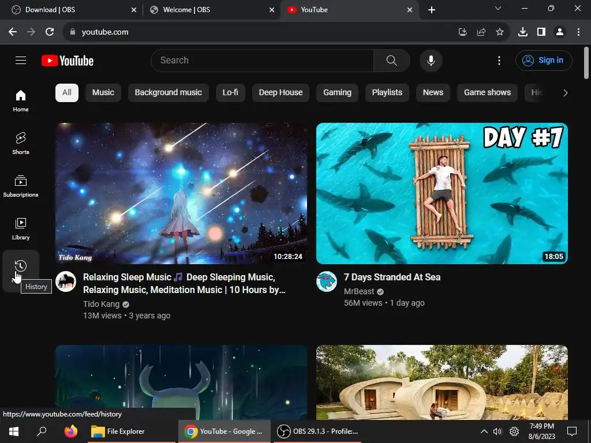Image resolution: width=591 pixels, height=443 pixels.
Task: Click the Sign in button
Action: (544, 60)
